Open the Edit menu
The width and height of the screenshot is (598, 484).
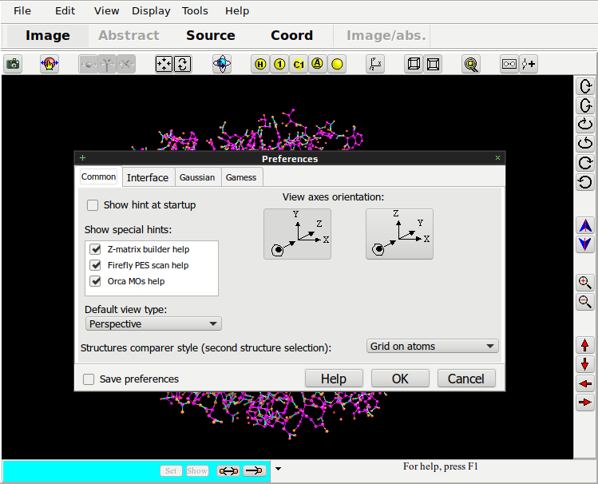click(x=65, y=11)
